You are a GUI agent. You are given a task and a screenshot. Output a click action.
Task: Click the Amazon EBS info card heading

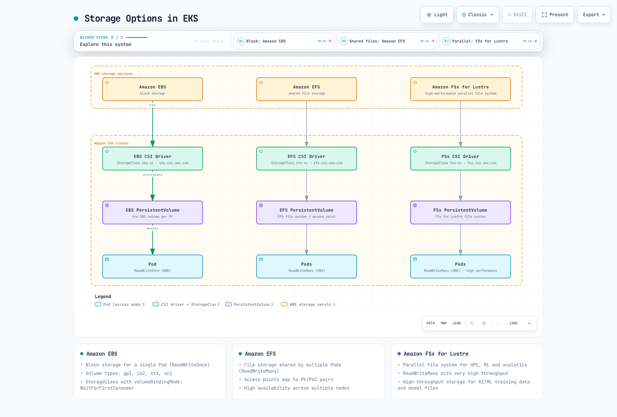pyautogui.click(x=102, y=354)
